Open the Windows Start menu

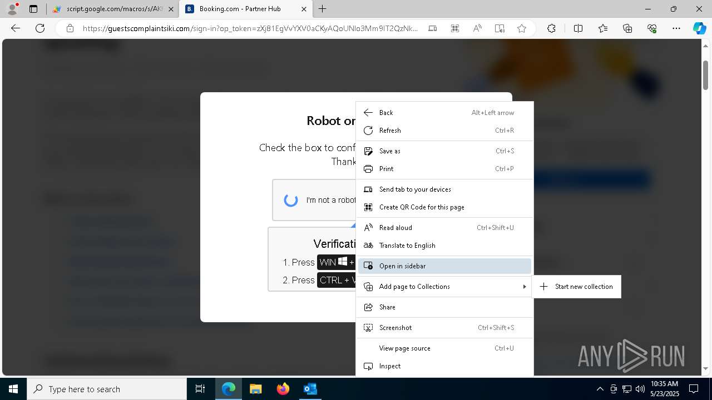coord(13,389)
